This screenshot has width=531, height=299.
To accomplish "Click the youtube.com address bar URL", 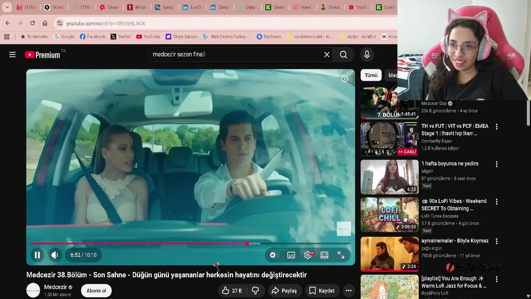I will point(106,24).
